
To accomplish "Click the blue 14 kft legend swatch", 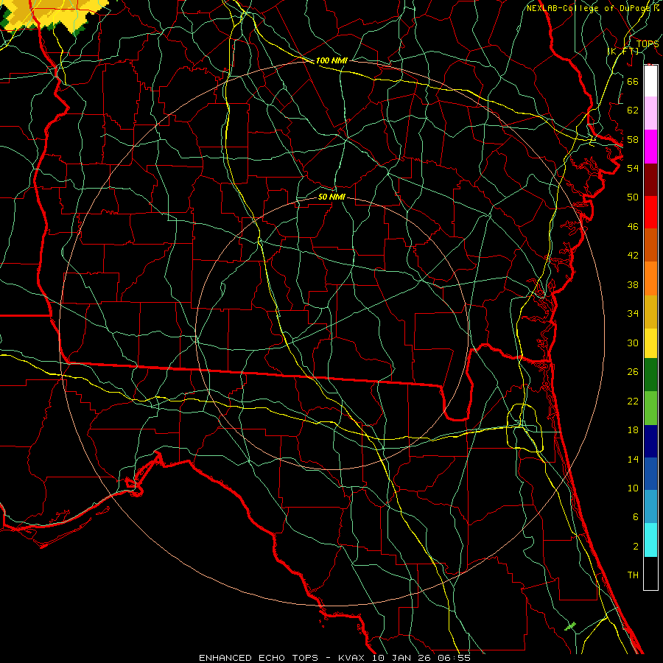I will point(650,474).
